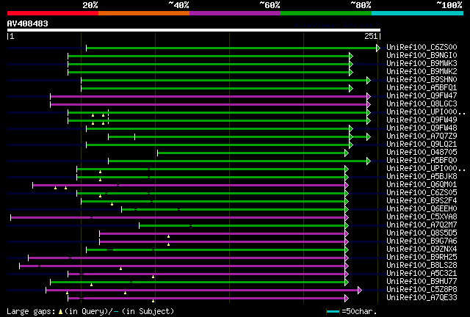Click arrowhead ending the UniRef100_O48705 alignment
This screenshot has width=470, height=317.
[347, 153]
